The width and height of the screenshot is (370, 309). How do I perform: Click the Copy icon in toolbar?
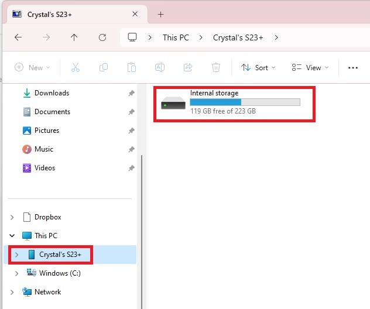point(104,67)
